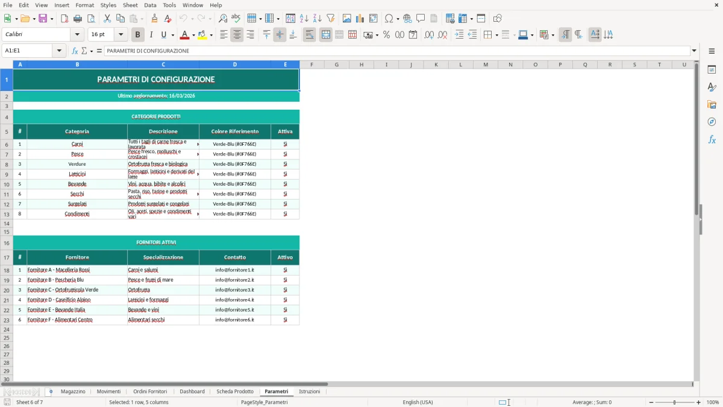The width and height of the screenshot is (723, 407).
Task: Open the Gallery sidebar panel
Action: coord(712,104)
